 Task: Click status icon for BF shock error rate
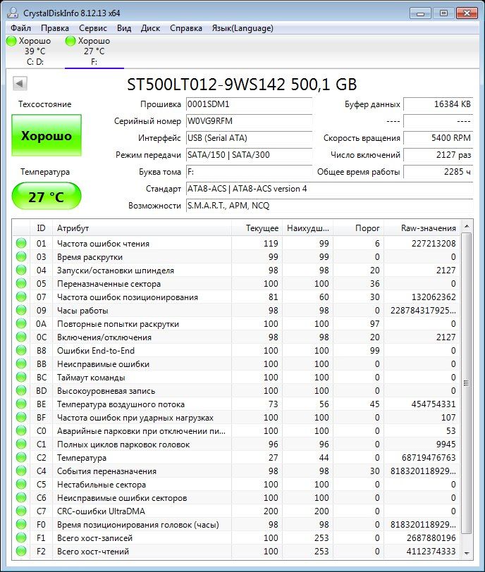pos(21,417)
